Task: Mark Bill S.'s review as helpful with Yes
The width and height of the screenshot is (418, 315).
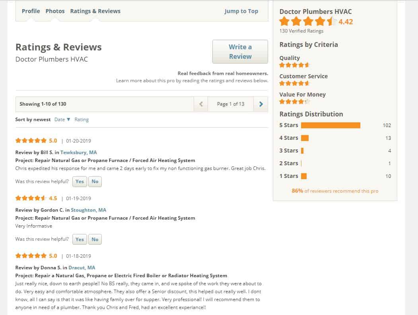Action: 79,181
